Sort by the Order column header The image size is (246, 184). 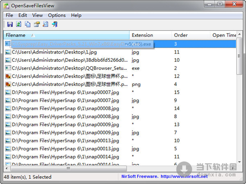[191, 35]
